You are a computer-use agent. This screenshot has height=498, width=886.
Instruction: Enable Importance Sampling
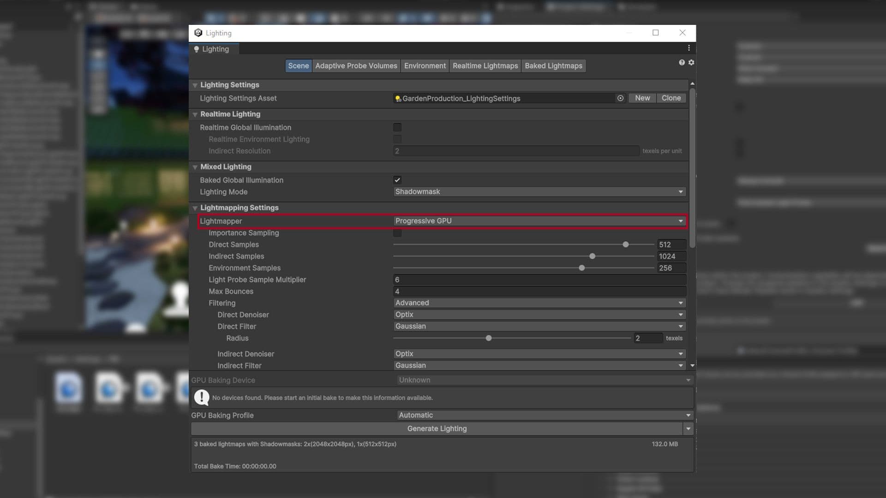397,233
